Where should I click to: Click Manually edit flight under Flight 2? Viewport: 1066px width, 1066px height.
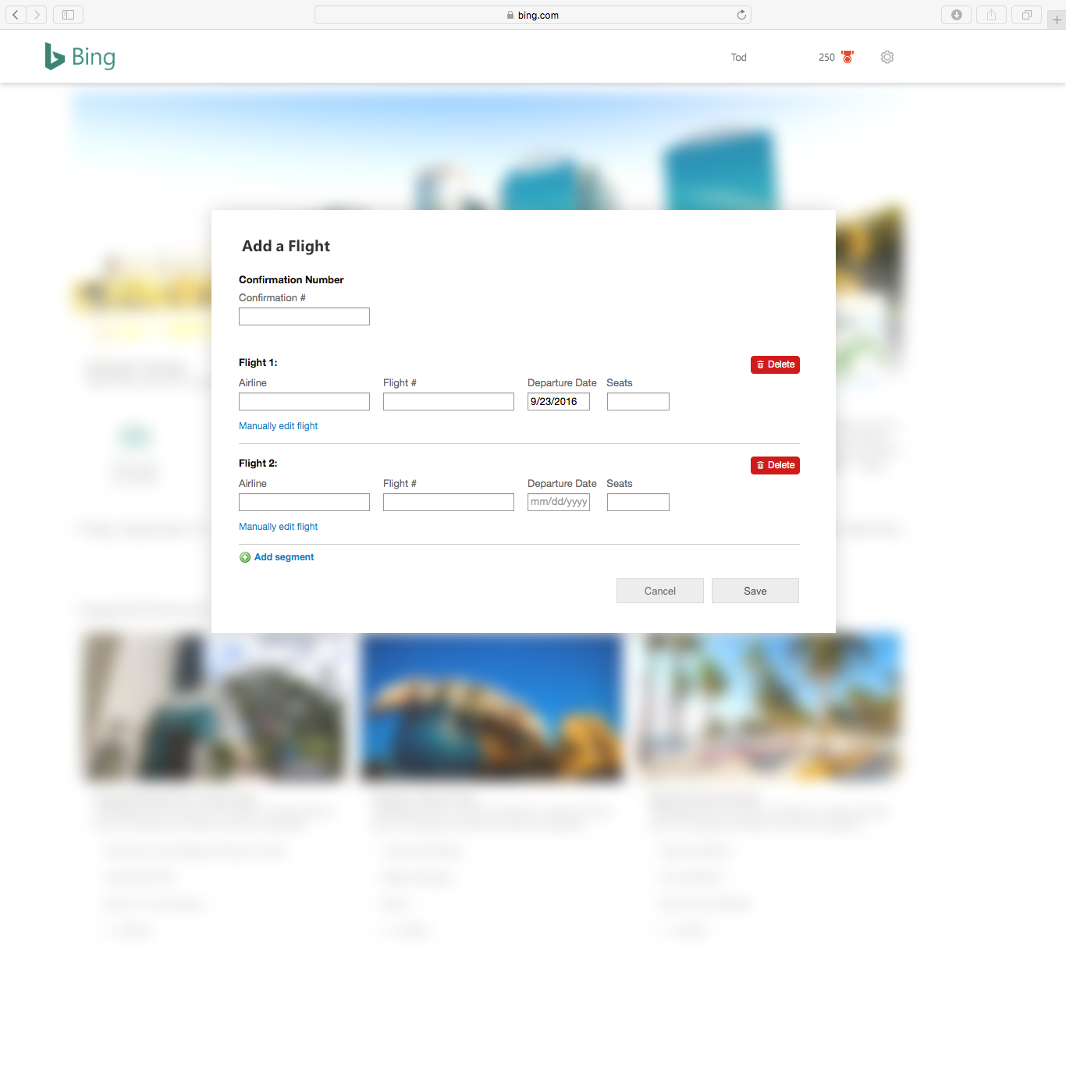tap(279, 527)
